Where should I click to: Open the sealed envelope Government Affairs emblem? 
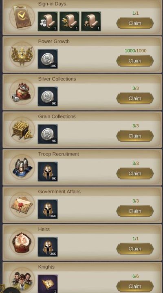22,205
